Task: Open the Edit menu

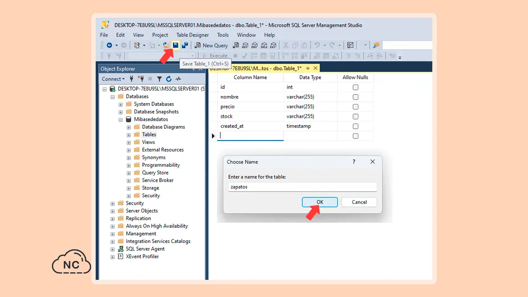Action: click(120, 35)
